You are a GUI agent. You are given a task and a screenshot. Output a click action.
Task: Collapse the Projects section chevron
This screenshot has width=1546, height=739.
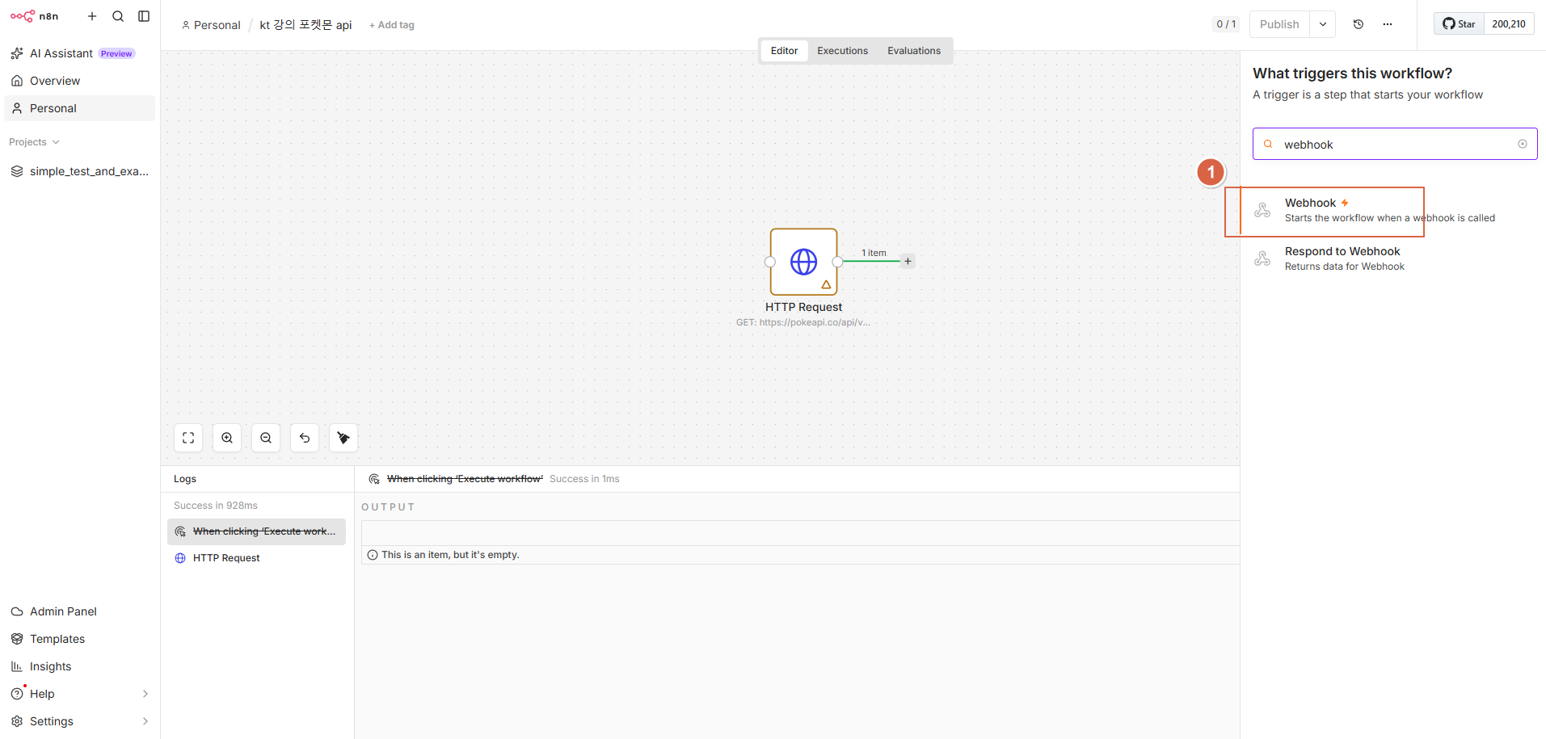pyautogui.click(x=56, y=142)
